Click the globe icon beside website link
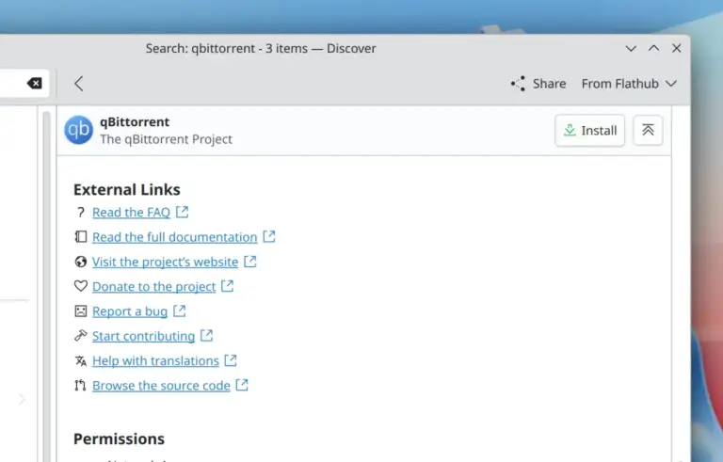 (81, 262)
